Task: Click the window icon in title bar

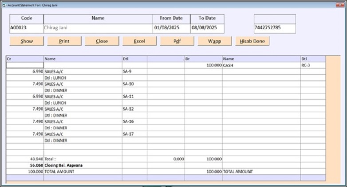Action: point(4,5)
